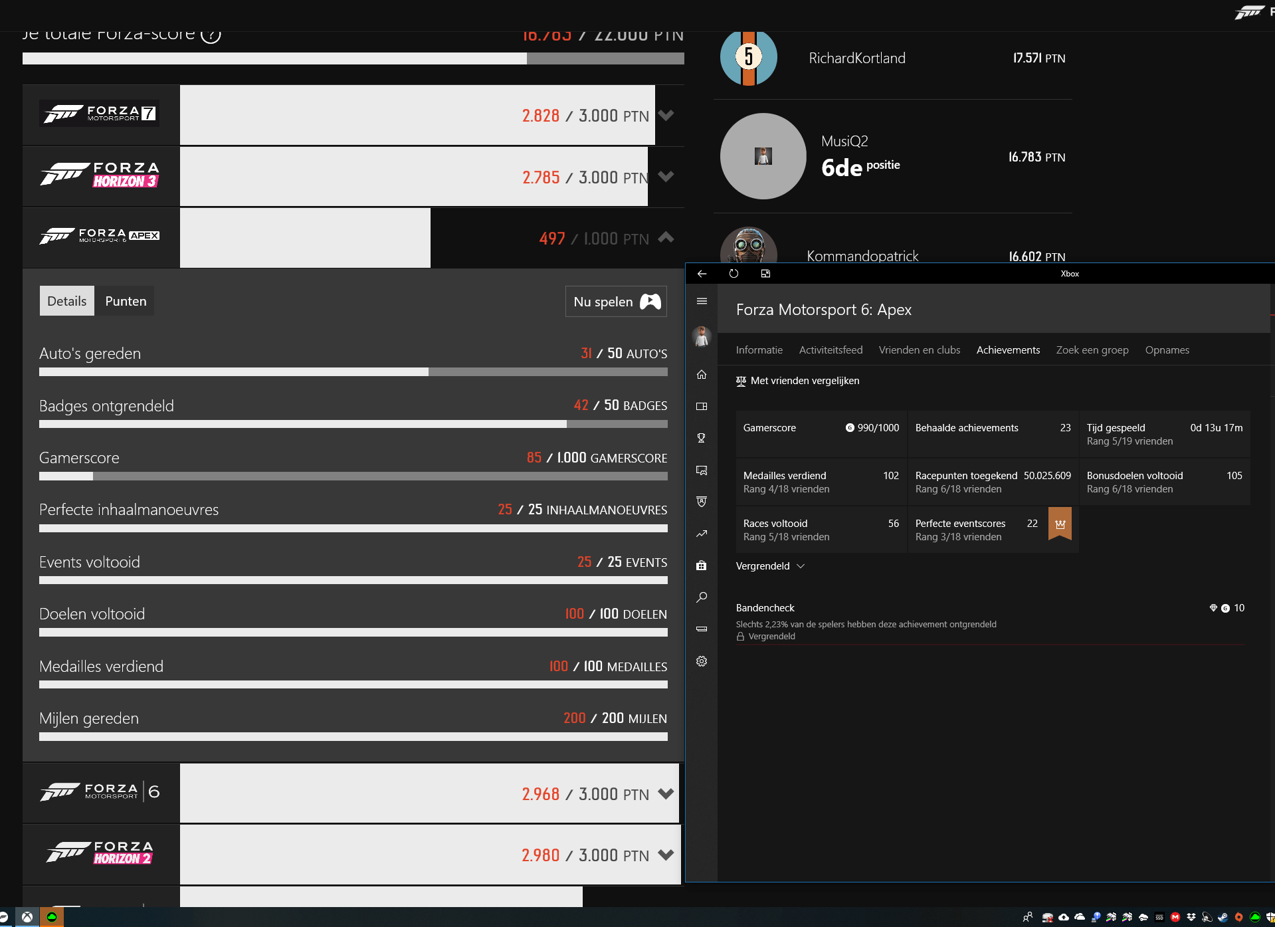Open the Zoek een groep tab
This screenshot has height=927, width=1275.
click(1092, 350)
